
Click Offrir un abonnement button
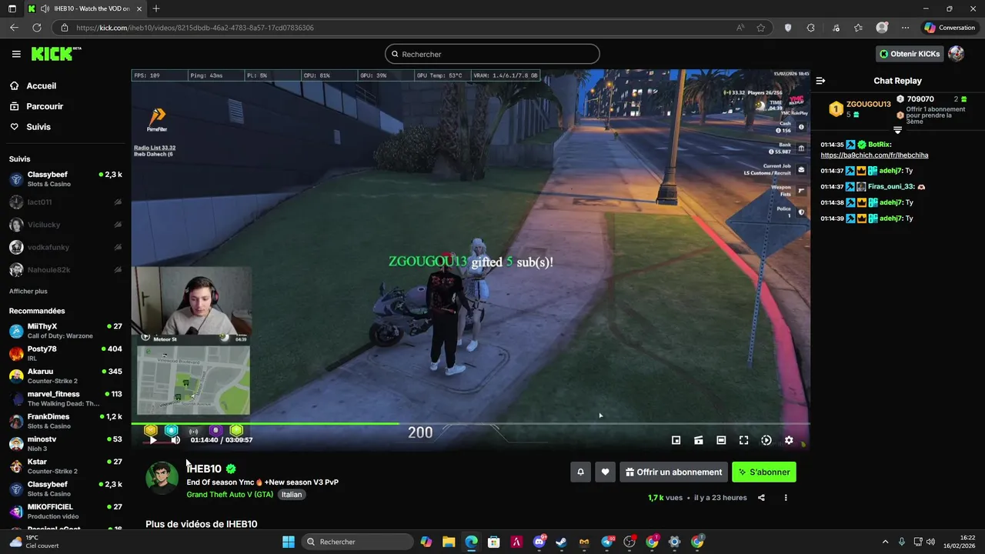[x=674, y=472]
